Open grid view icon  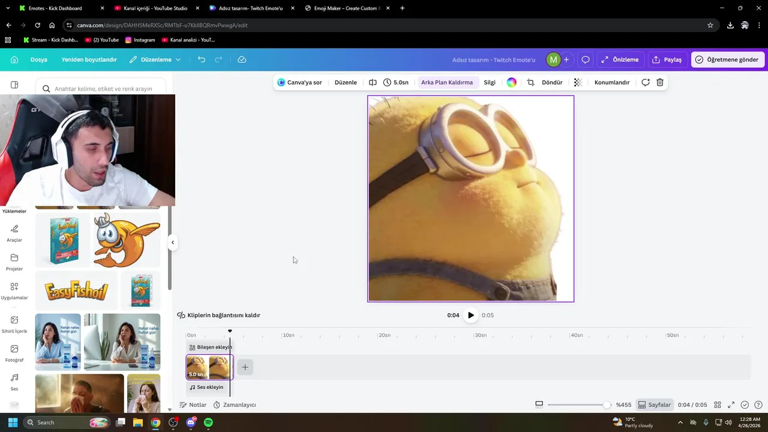coord(718,405)
